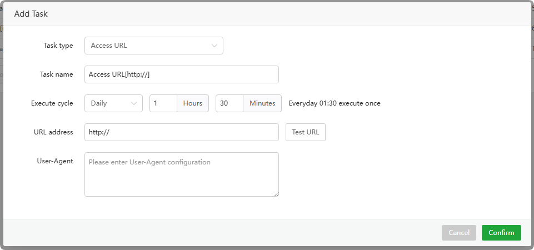Click the Task type field label
534x250 pixels.
(x=58, y=46)
